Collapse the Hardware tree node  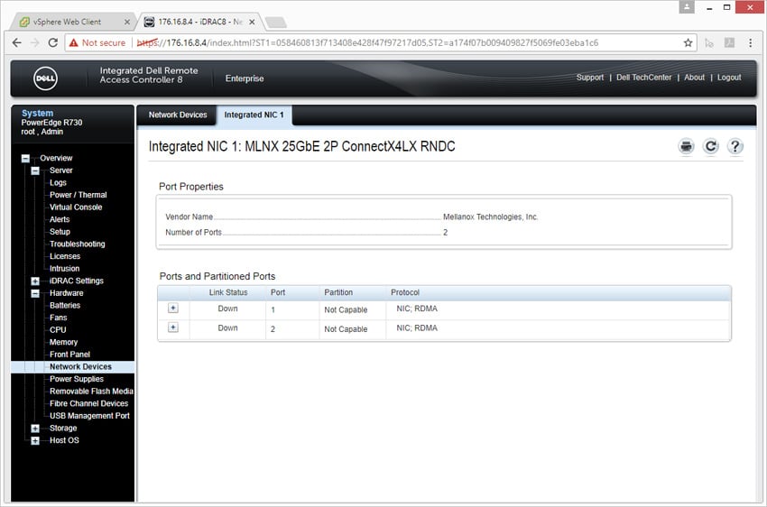click(x=35, y=293)
